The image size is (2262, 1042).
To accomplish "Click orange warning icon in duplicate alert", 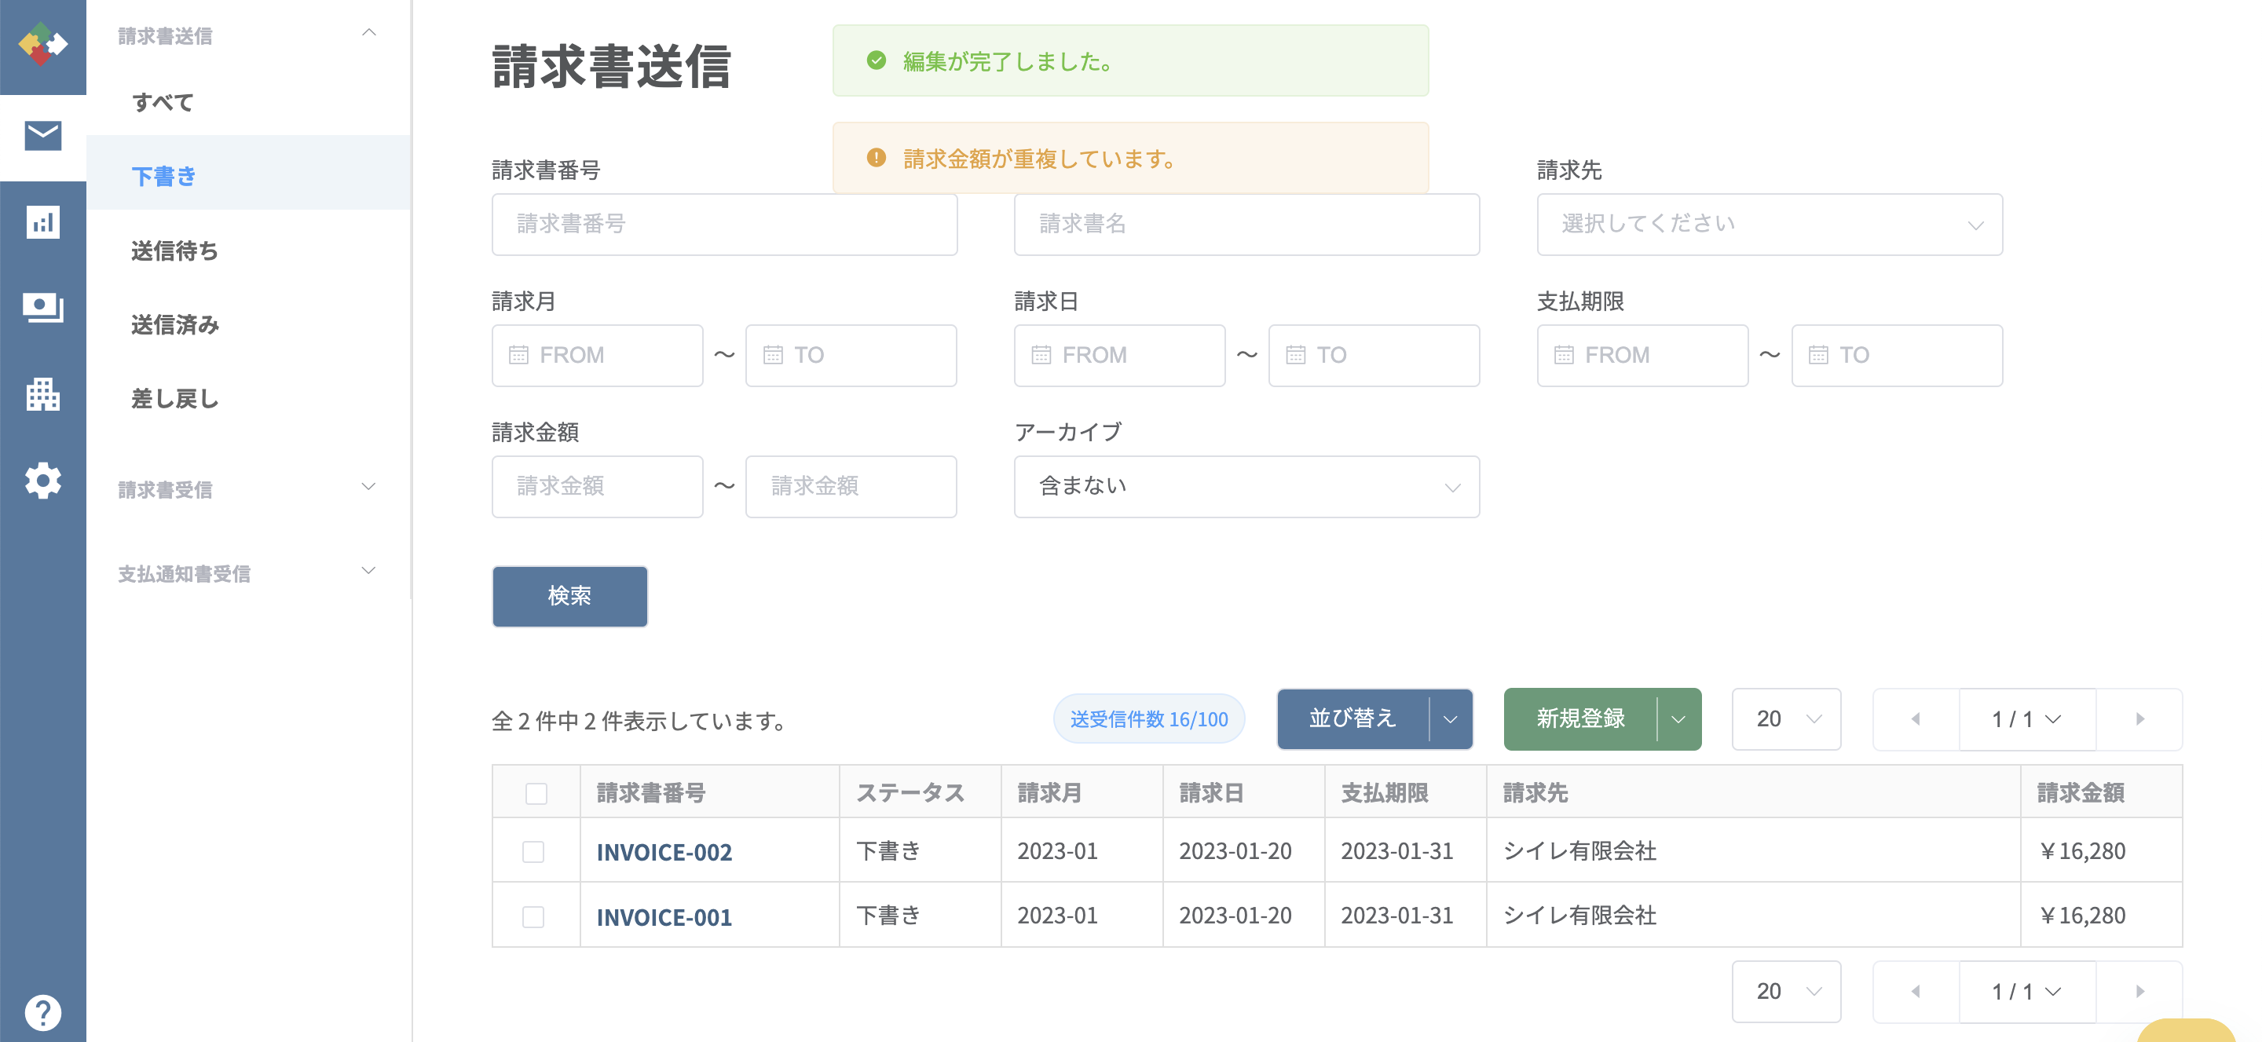I will (877, 158).
